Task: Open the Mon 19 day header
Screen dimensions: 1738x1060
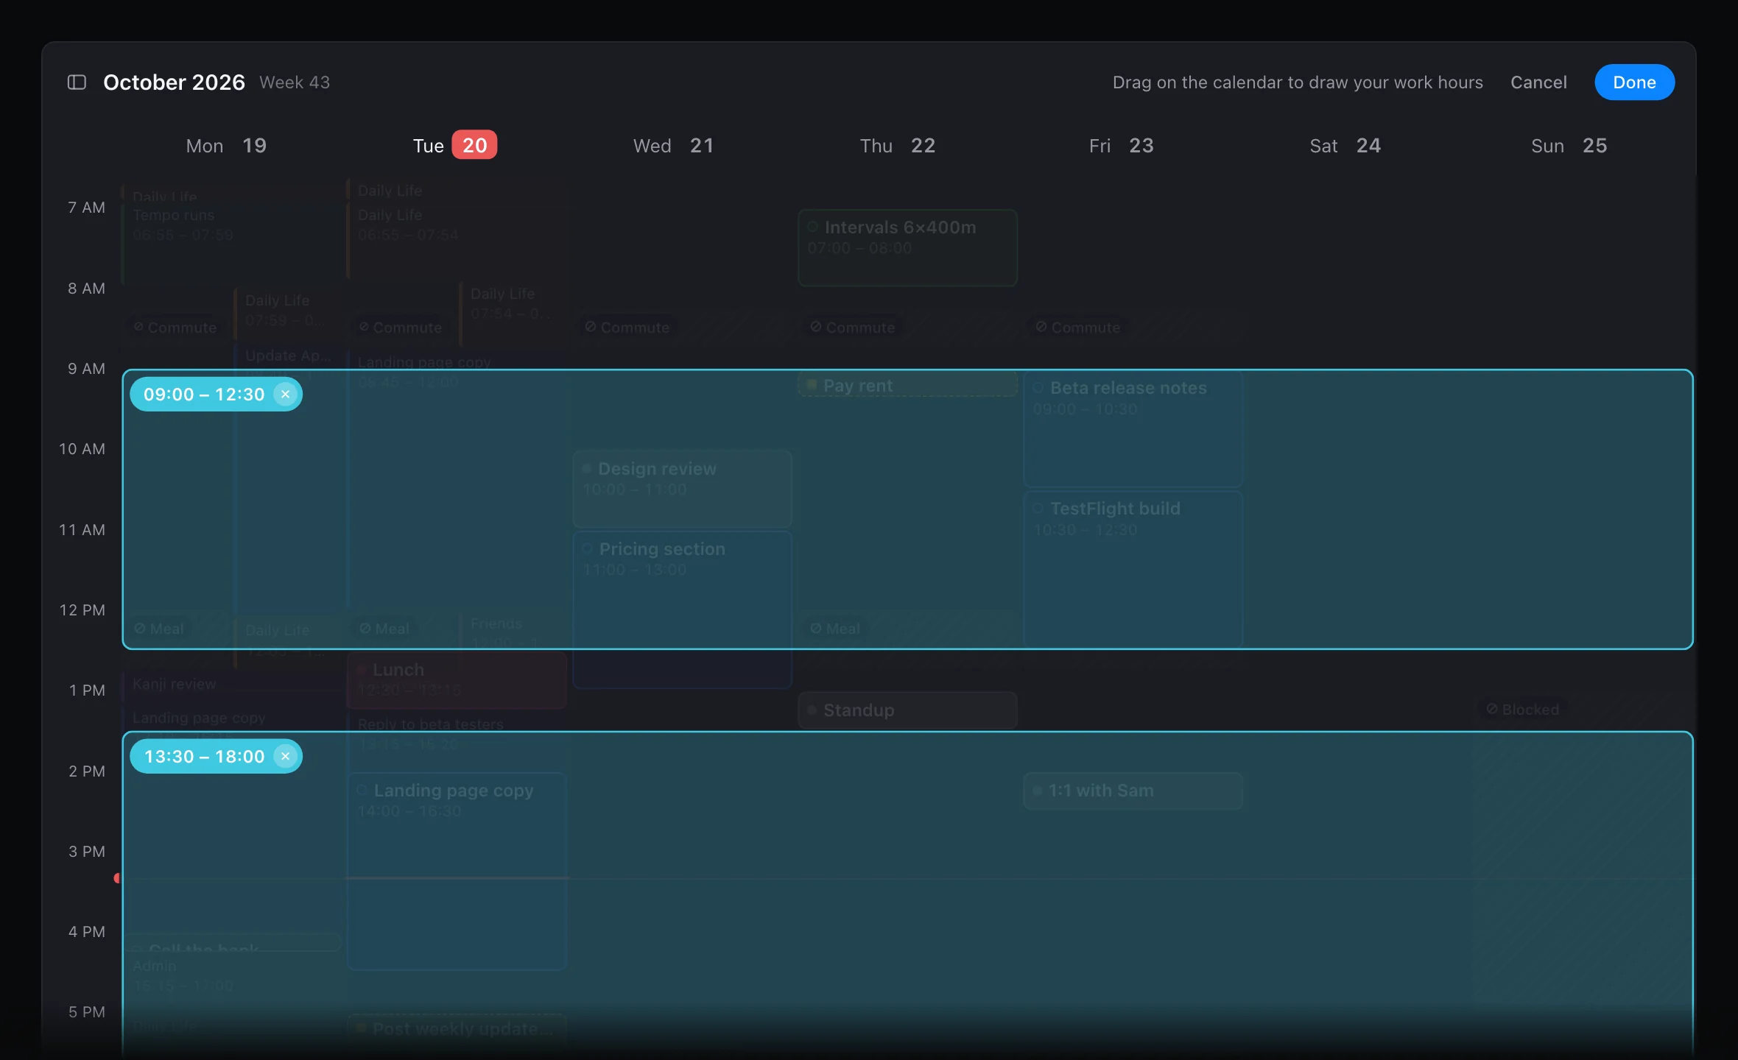Action: click(226, 146)
